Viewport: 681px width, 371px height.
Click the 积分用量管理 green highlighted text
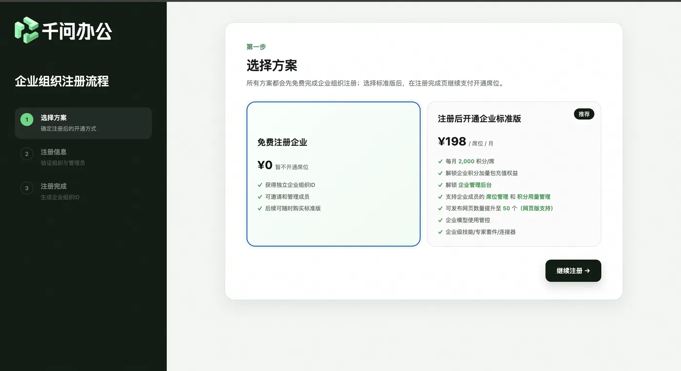(x=534, y=196)
